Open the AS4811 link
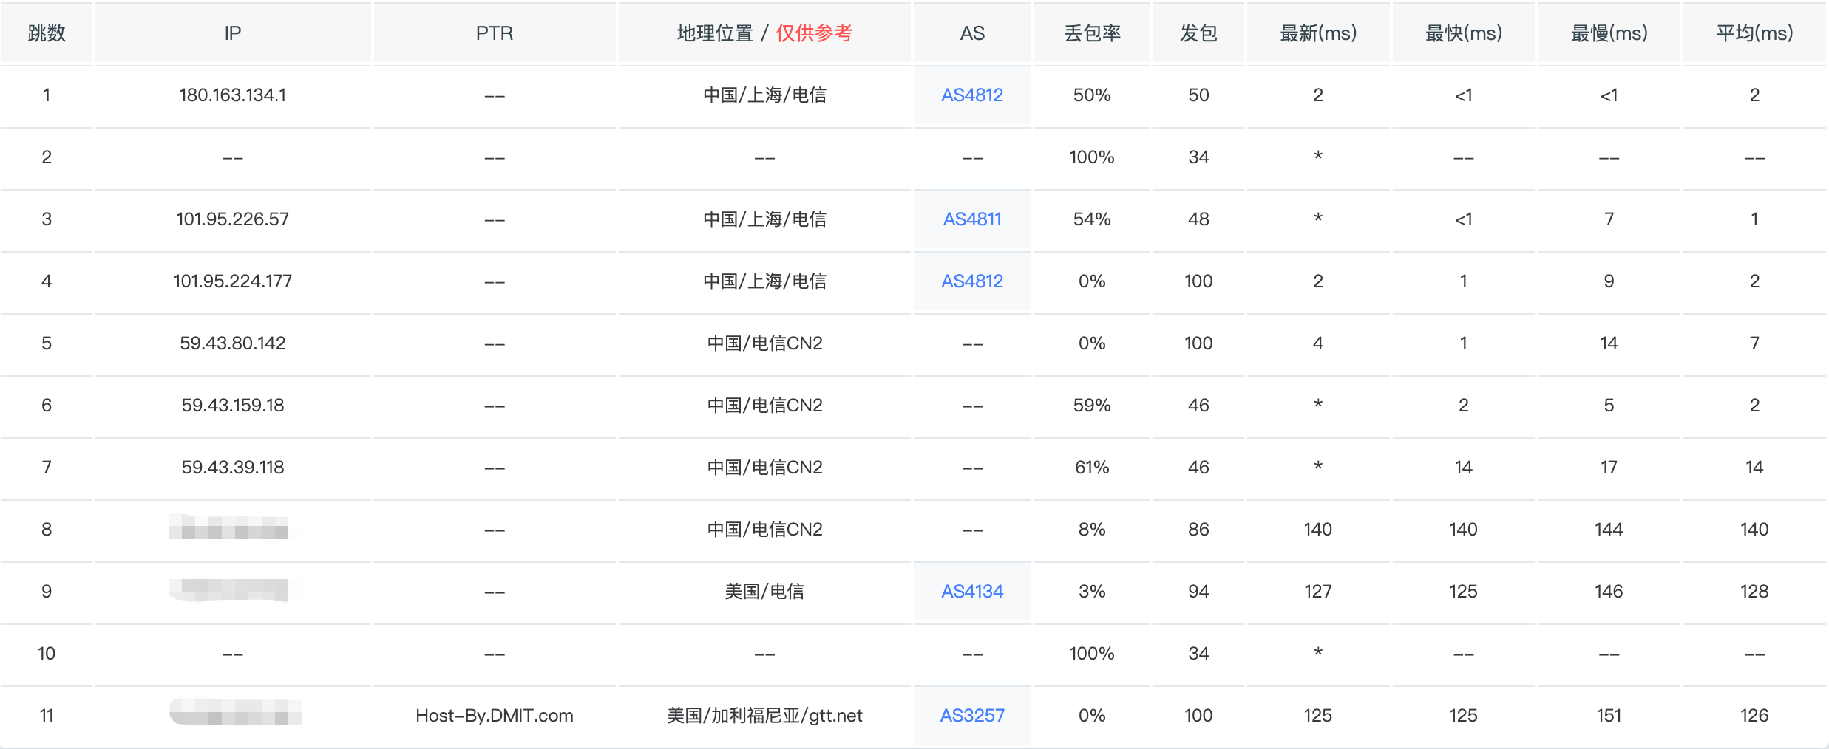 pyautogui.click(x=971, y=219)
